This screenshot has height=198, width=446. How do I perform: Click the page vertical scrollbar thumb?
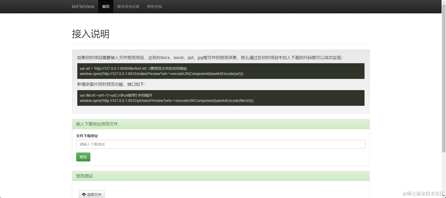[x=444, y=78]
